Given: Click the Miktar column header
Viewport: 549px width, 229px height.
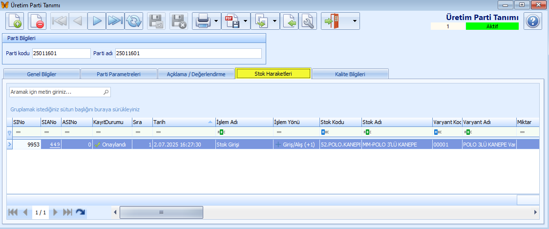Looking at the screenshot, I should click(x=528, y=122).
